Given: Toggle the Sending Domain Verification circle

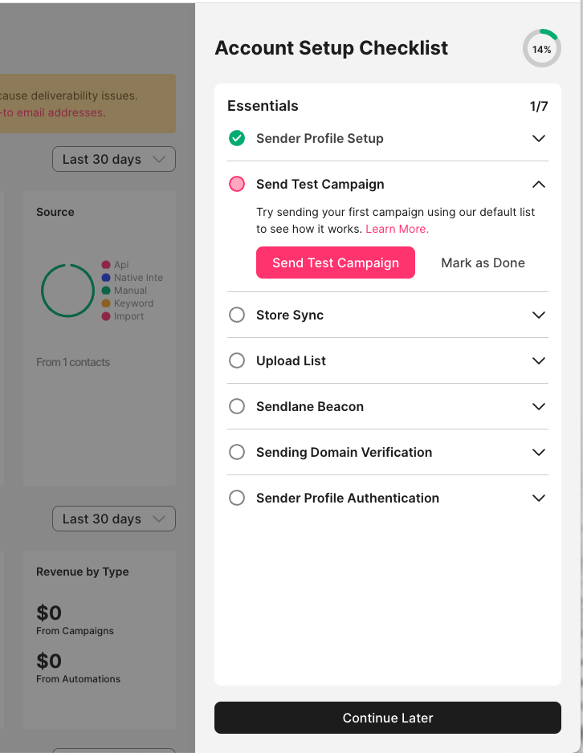Looking at the screenshot, I should point(237,452).
